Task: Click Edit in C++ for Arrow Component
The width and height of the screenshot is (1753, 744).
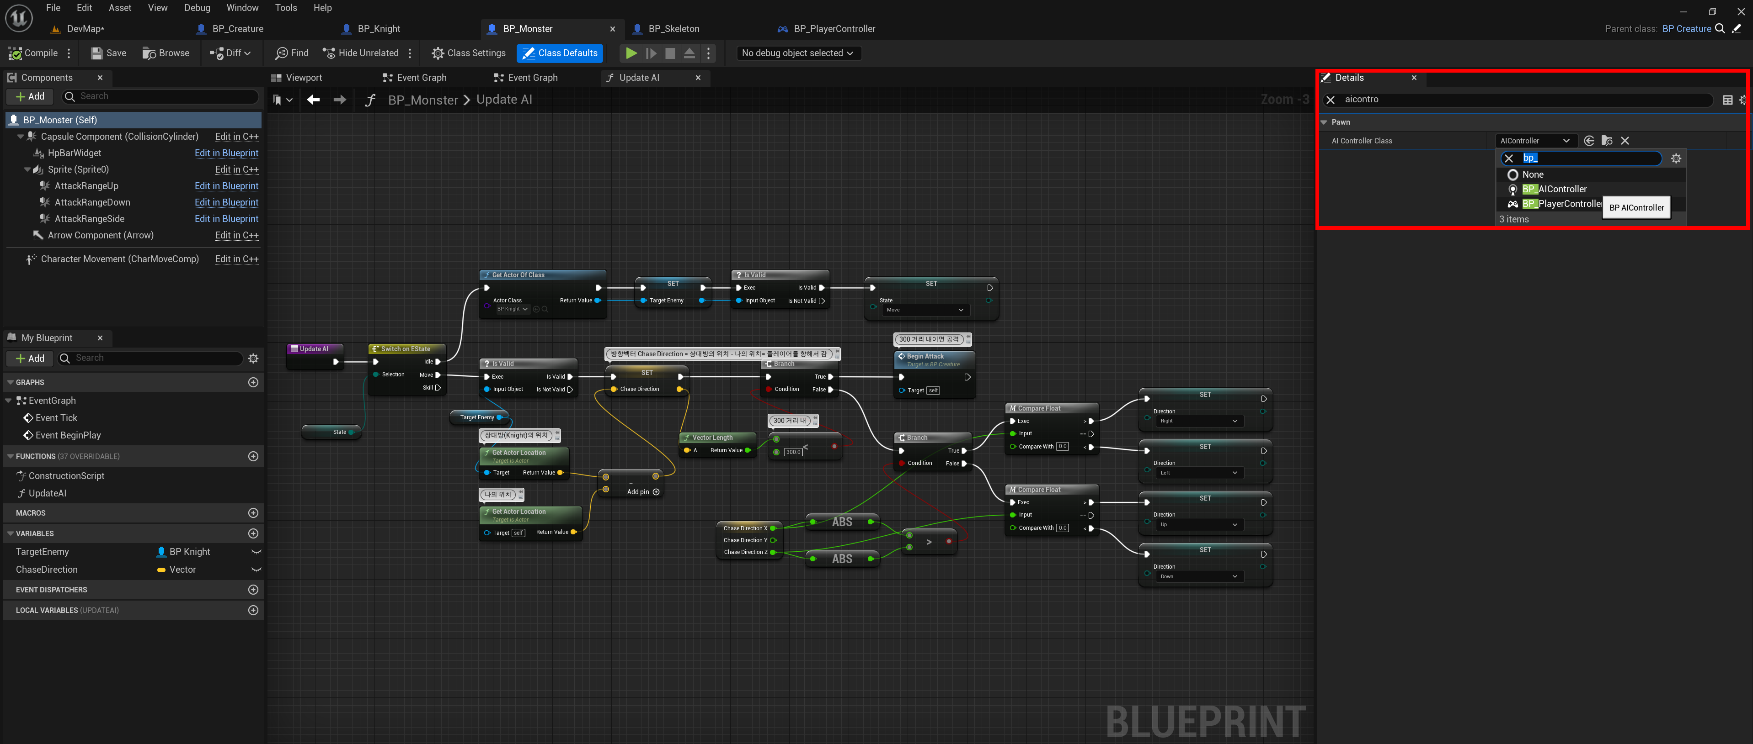Action: point(237,235)
